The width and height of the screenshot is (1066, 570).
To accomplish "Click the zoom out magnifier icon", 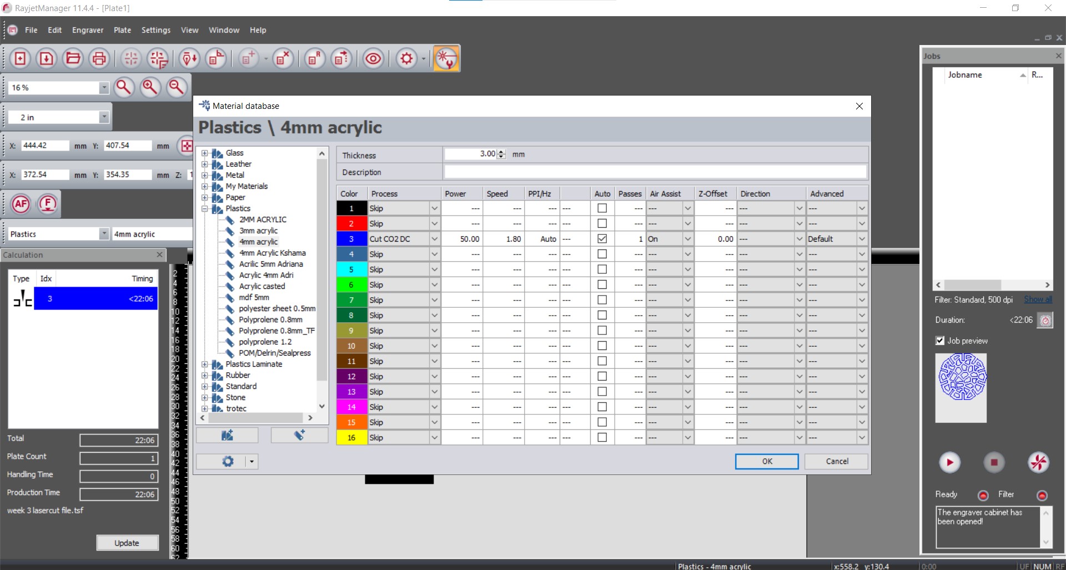I will click(176, 87).
